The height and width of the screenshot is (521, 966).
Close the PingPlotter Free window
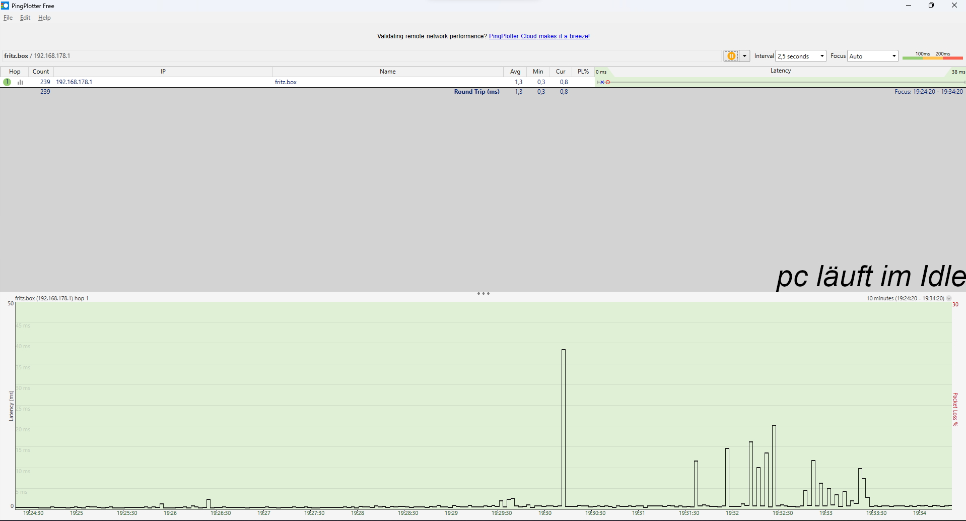point(954,6)
